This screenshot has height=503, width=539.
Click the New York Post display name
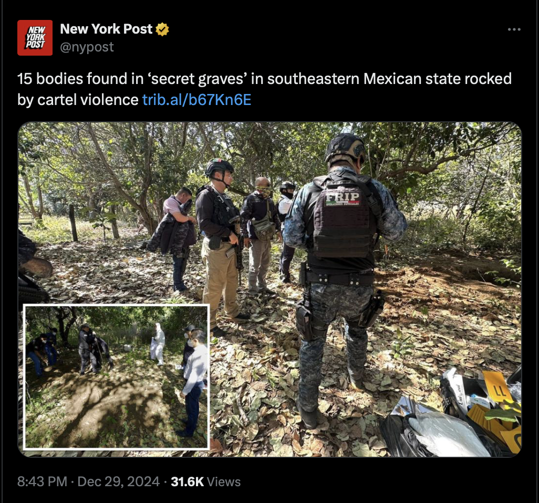[106, 29]
